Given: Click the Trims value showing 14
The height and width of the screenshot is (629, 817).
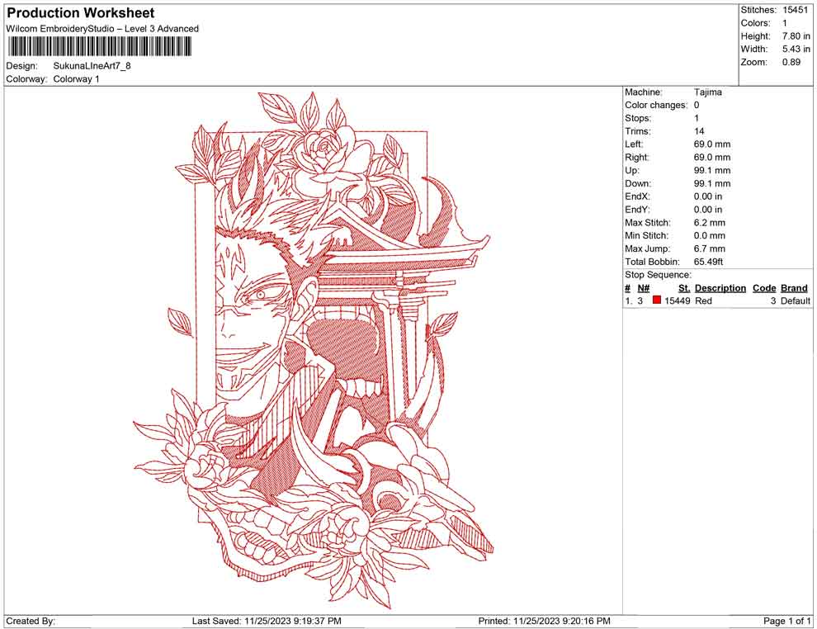Looking at the screenshot, I should 697,130.
